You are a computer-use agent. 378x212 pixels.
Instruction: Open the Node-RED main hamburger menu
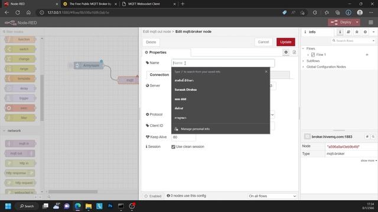371,22
